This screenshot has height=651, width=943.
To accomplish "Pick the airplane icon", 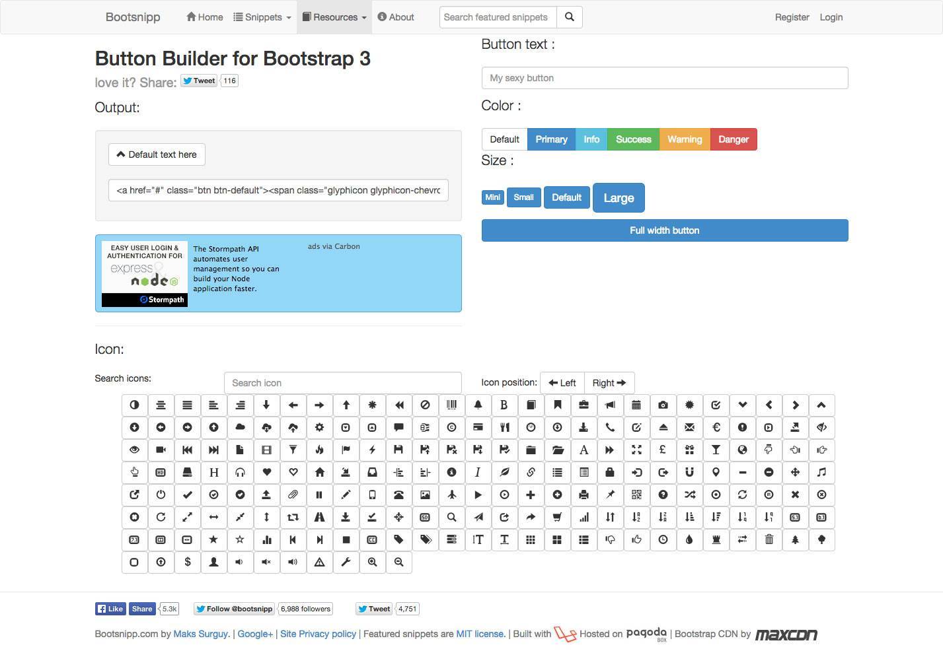I will [x=451, y=495].
